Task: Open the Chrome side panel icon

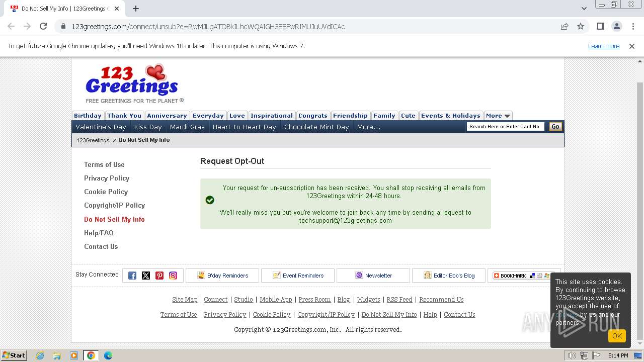Action: (600, 26)
